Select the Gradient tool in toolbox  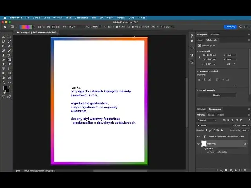(9, 60)
